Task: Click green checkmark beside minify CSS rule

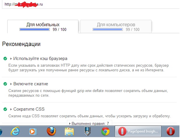Action: pyautogui.click(x=5, y=109)
